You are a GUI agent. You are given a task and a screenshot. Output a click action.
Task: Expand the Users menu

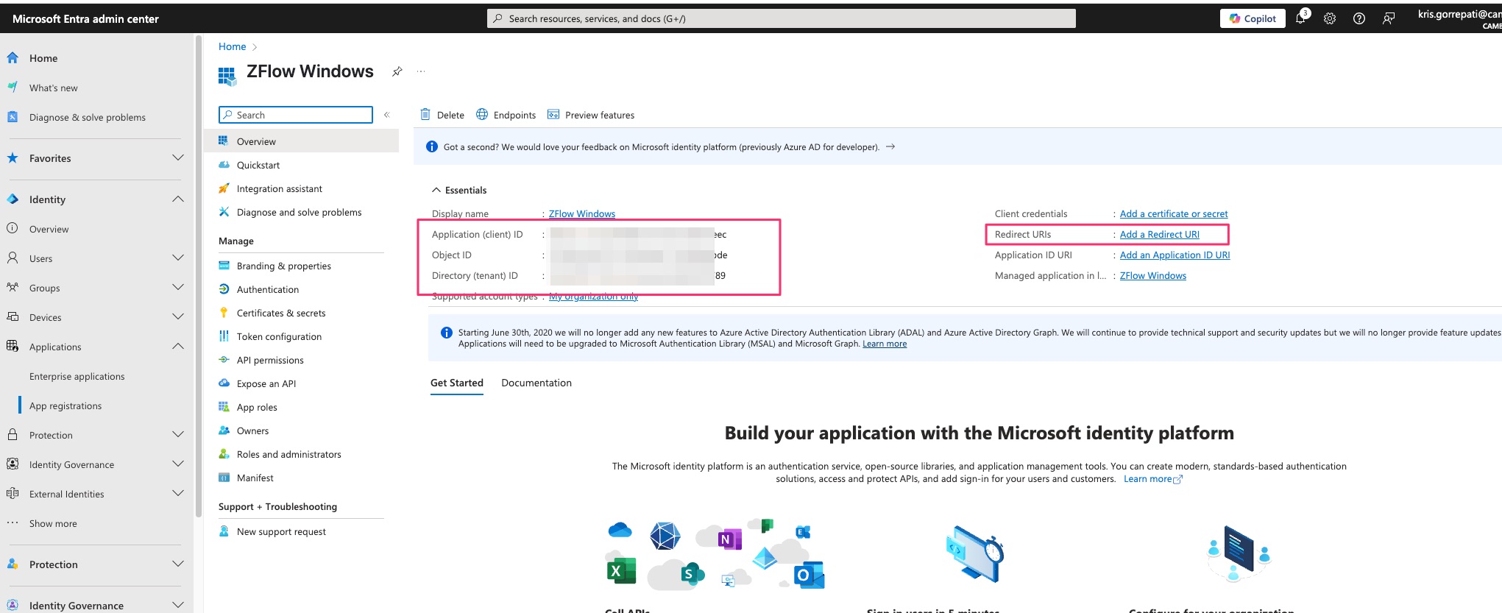177,258
